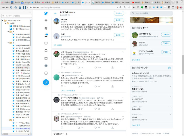Show more trends さらに表示 link
Image resolution: width=184 pixels, height=136 pixels.
point(136,125)
